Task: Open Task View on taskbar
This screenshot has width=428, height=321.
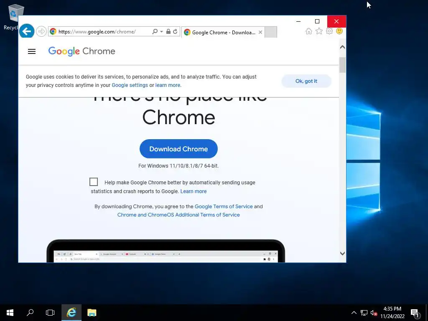Action: [x=50, y=313]
